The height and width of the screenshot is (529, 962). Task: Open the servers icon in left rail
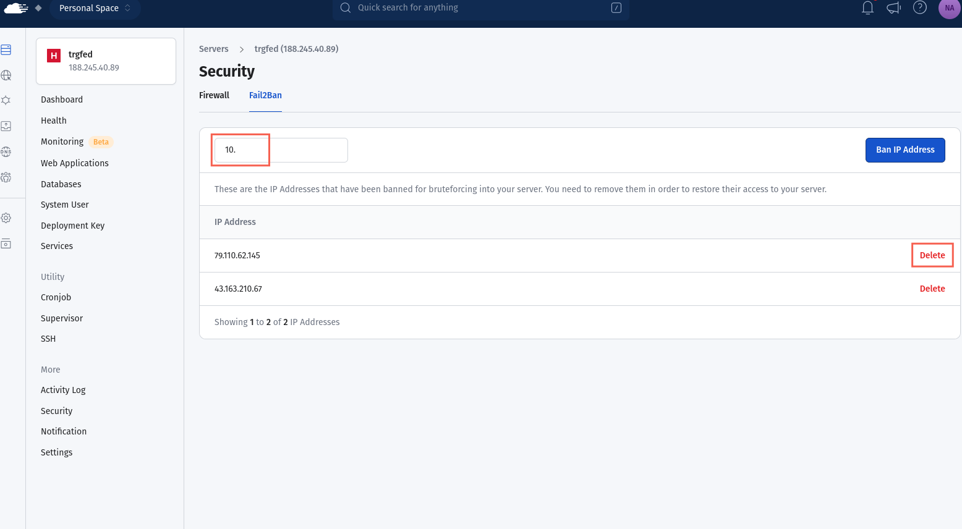[x=6, y=49]
